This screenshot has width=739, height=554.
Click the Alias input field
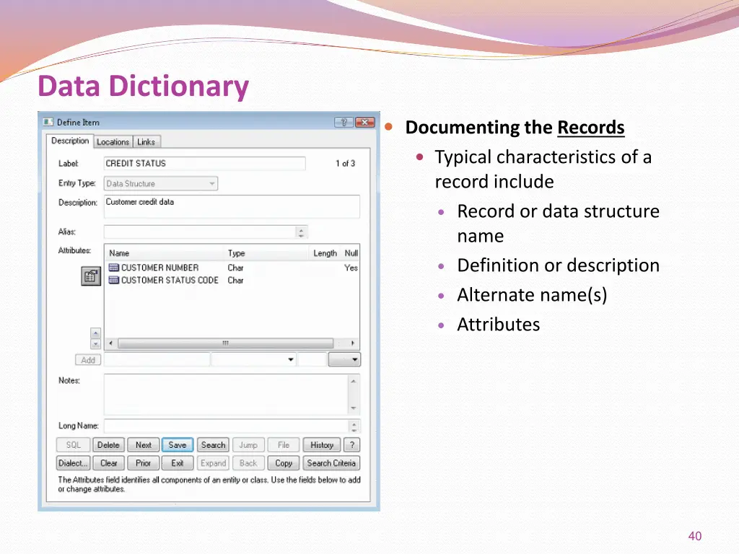[199, 232]
